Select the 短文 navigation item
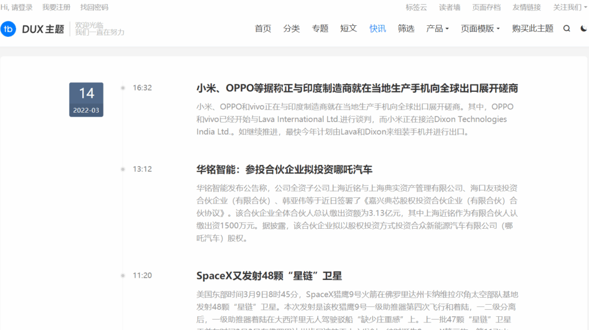The height and width of the screenshot is (330, 589). (x=348, y=29)
